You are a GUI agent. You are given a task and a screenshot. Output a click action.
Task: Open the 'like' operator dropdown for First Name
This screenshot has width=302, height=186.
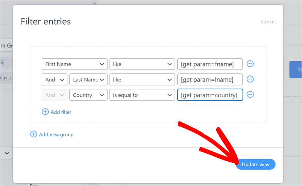coord(142,64)
